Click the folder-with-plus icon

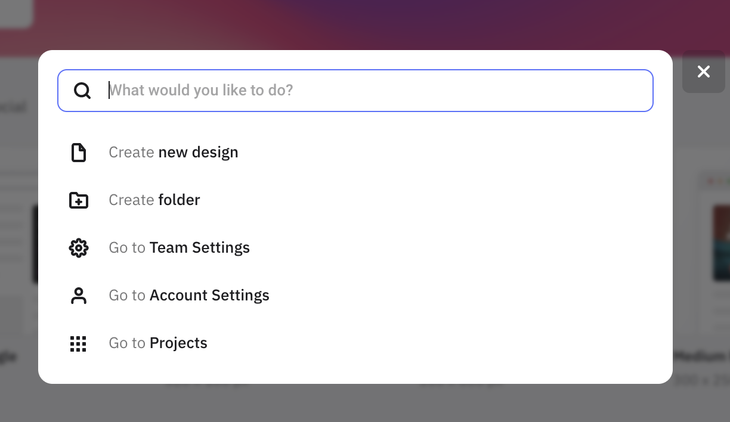[x=79, y=200]
